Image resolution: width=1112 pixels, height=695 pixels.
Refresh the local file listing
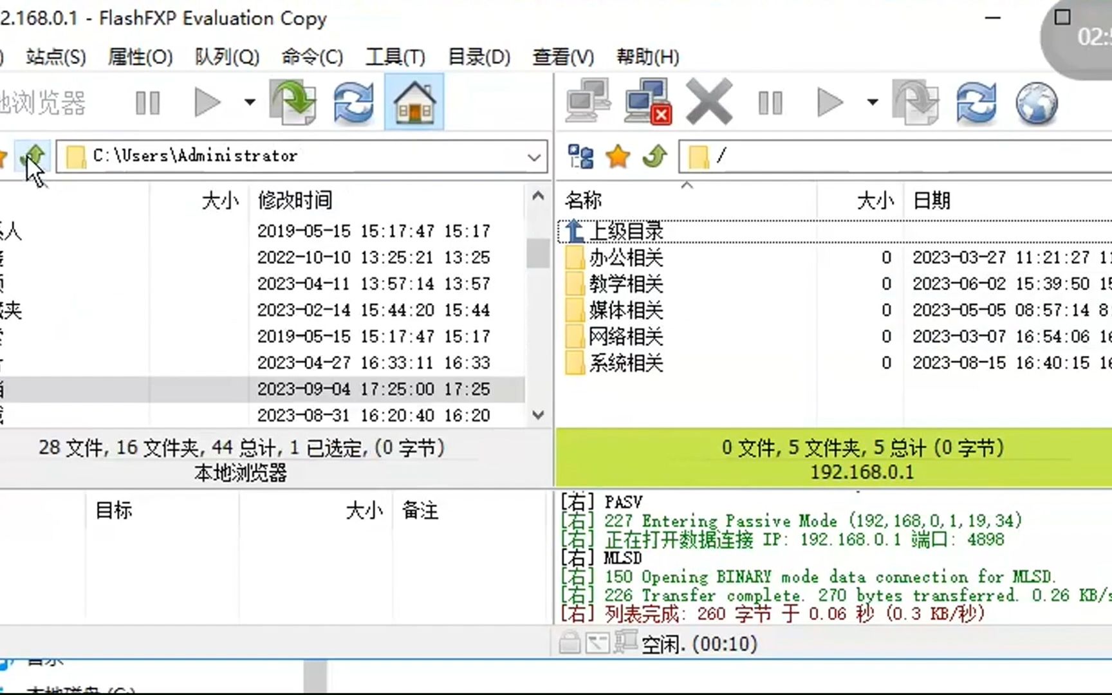(353, 102)
